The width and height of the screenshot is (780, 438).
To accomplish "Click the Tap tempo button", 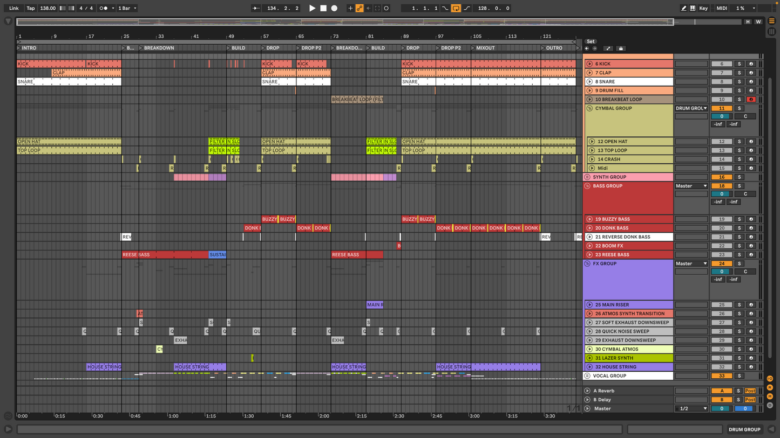I will pos(31,8).
